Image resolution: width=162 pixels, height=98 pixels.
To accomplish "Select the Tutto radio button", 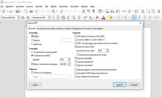I will point(32,36).
